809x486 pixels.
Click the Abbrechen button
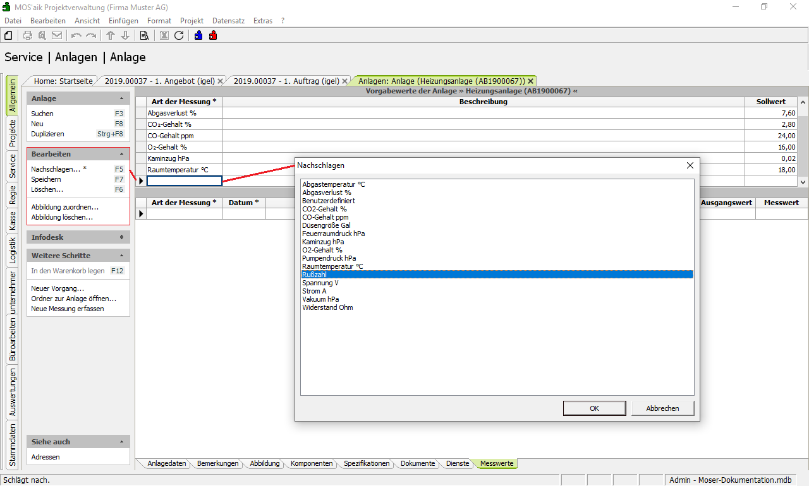(662, 408)
